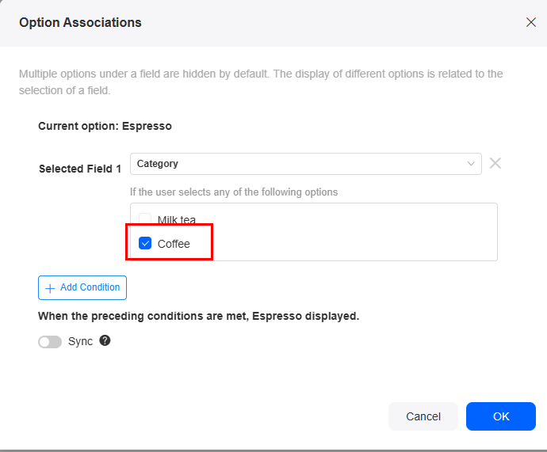
Task: Click the Add Condition button
Action: pyautogui.click(x=82, y=287)
